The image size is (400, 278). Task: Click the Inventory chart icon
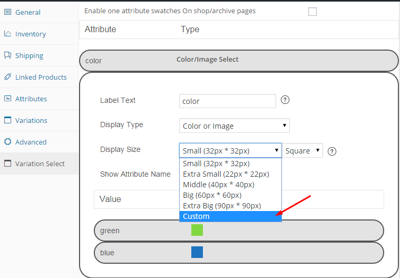[8, 34]
